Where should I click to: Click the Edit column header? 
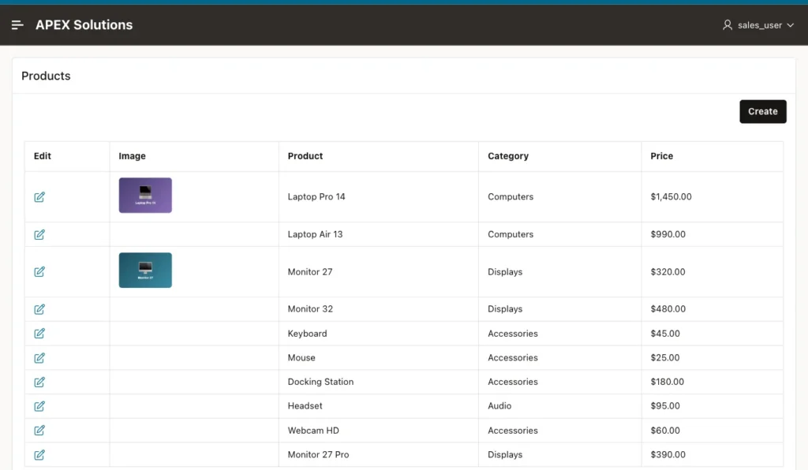(x=43, y=156)
